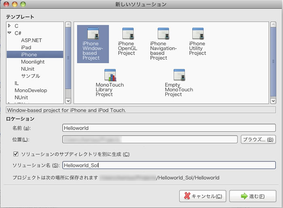The image size is (283, 208).
Task: Click the green arrow icon on 進む
Action: 244,196
